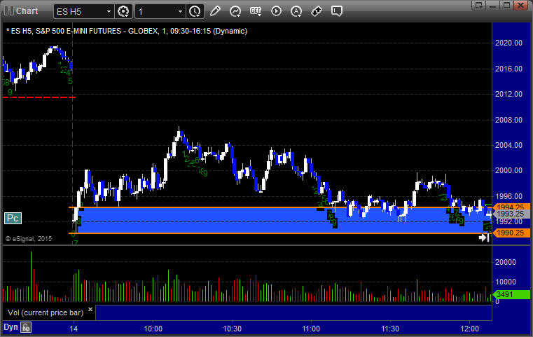Click the scroll-to-latest-bar arrow icon
The image size is (533, 337).
484,238
